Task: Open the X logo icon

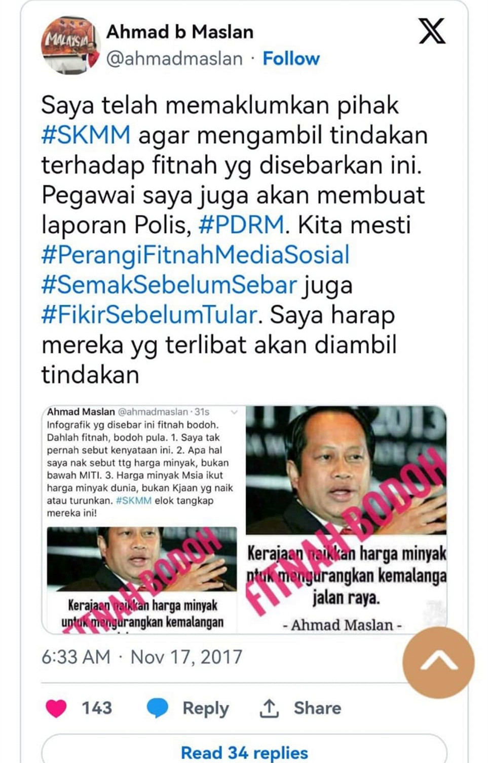Action: (432, 31)
